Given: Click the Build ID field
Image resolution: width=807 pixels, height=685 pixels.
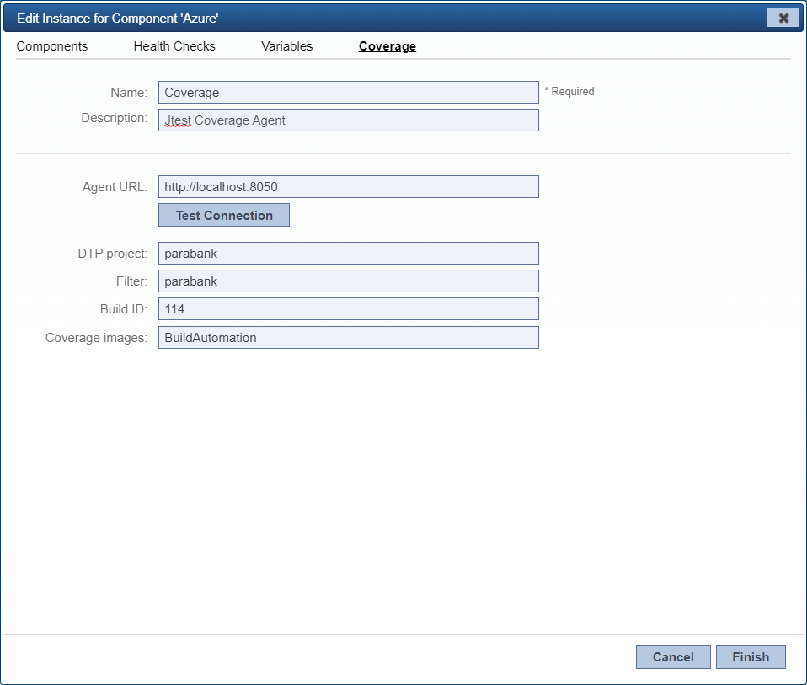Looking at the screenshot, I should point(349,308).
